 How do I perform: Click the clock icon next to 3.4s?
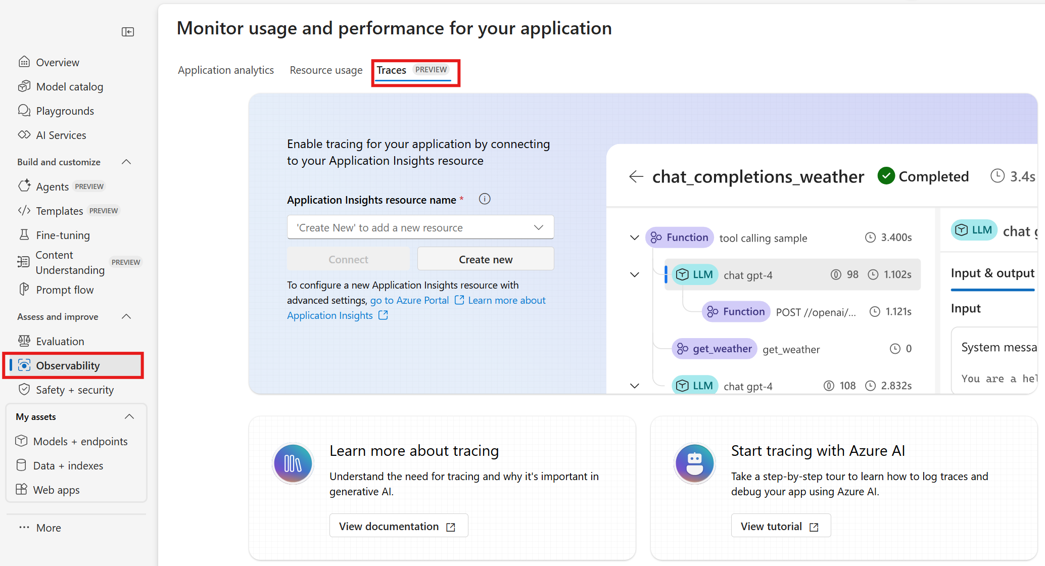(998, 176)
